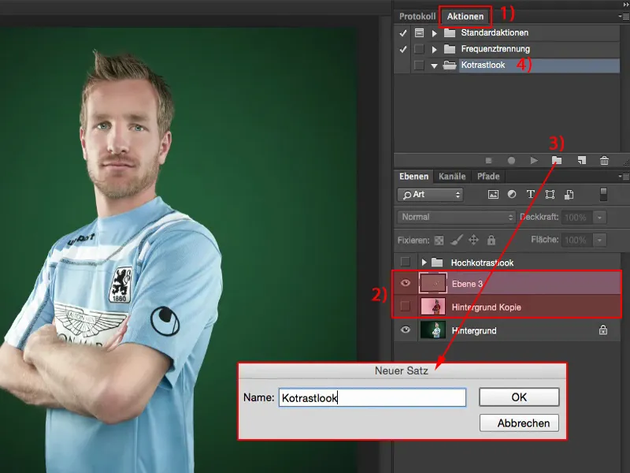This screenshot has width=630, height=473.
Task: Select the Standardaktionen set name
Action: coord(495,32)
